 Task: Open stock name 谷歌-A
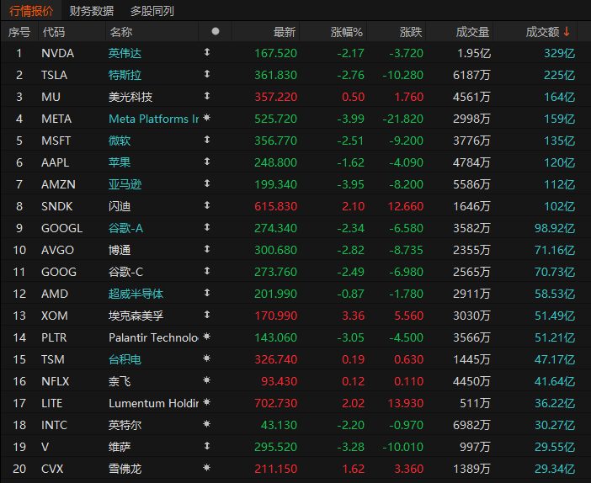pyautogui.click(x=125, y=228)
